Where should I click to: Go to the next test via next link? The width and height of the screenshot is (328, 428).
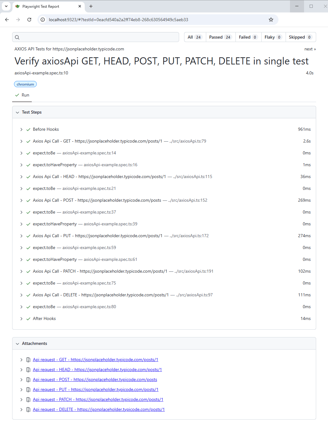310,49
